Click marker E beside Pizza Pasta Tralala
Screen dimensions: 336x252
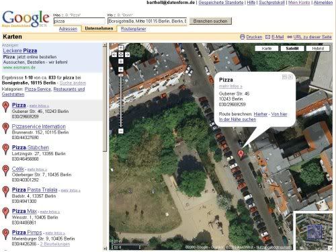pos(5,192)
